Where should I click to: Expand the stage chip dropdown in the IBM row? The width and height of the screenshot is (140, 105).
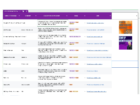click(85, 92)
